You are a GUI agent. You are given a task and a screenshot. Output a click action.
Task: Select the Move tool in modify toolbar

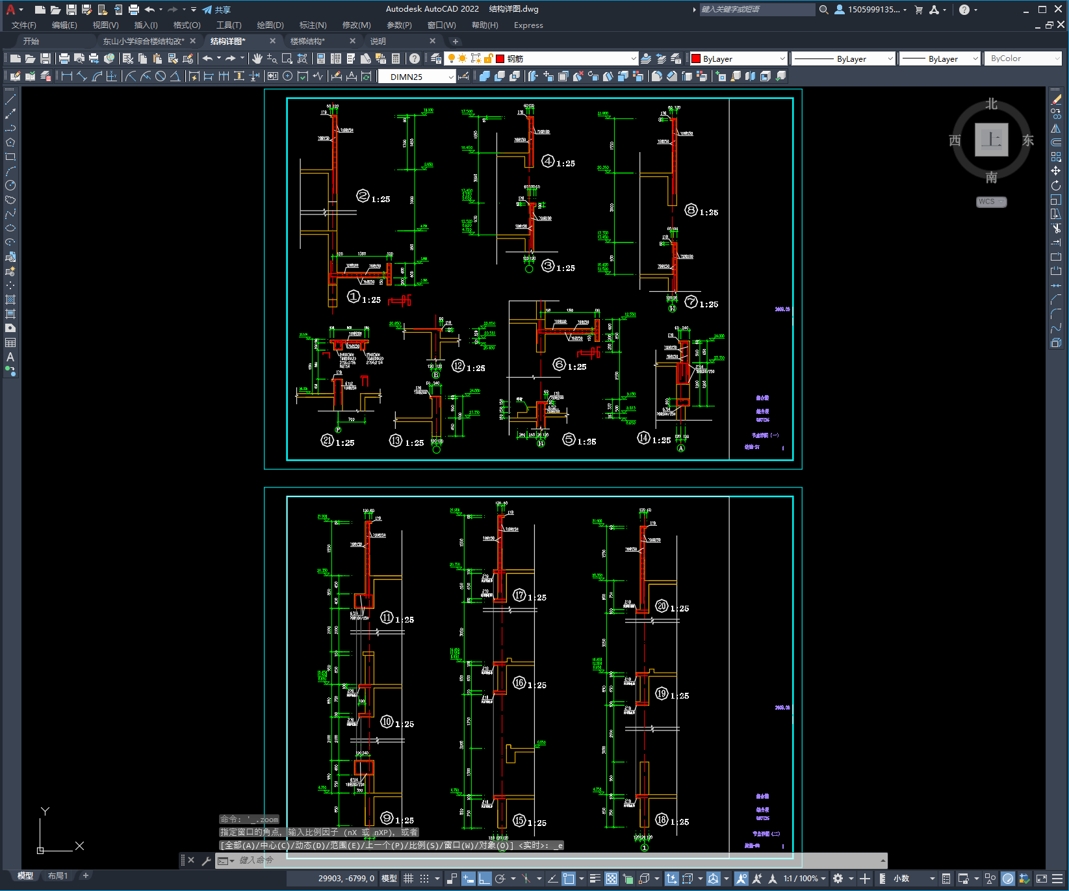[x=1056, y=171]
